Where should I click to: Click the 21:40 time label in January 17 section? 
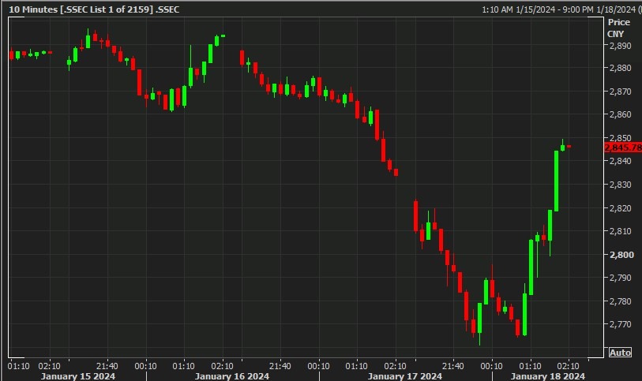coord(452,366)
